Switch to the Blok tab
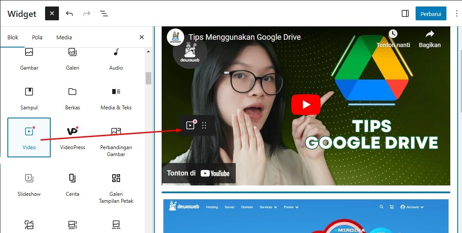The image size is (462, 233). pos(13,37)
